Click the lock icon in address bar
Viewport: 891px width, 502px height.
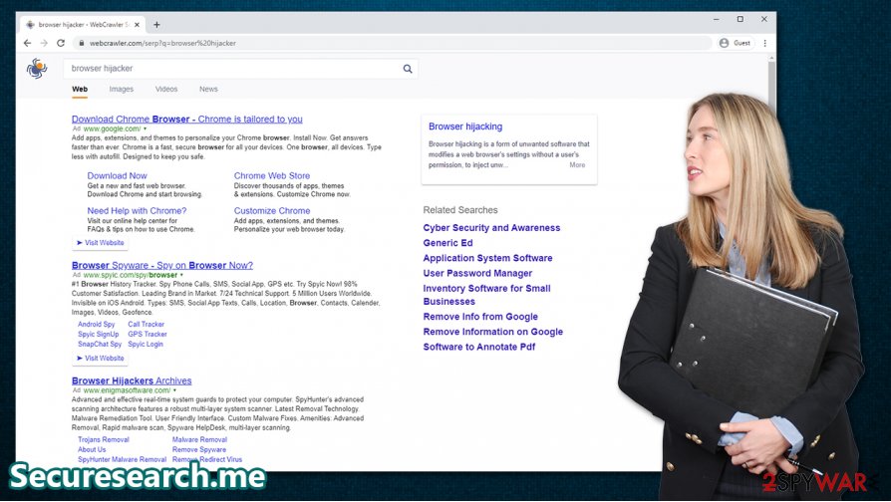coord(82,43)
